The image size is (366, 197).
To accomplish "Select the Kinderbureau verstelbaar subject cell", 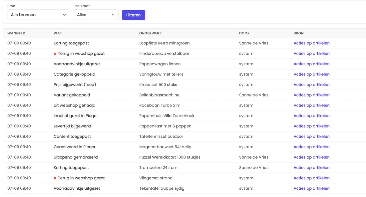I will [164, 54].
